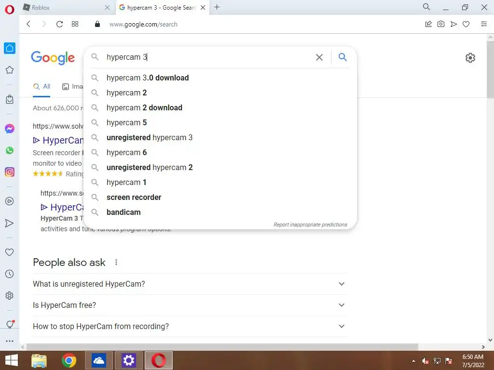Clear the search box with X
Viewport: 494px width, 370px height.
point(319,57)
